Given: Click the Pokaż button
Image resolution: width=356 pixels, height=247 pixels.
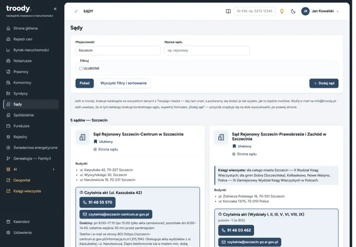Looking at the screenshot, I should tap(85, 83).
